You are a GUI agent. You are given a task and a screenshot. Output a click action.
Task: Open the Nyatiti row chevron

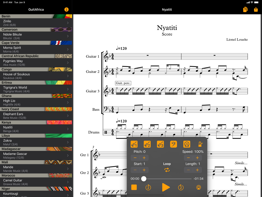68,129
